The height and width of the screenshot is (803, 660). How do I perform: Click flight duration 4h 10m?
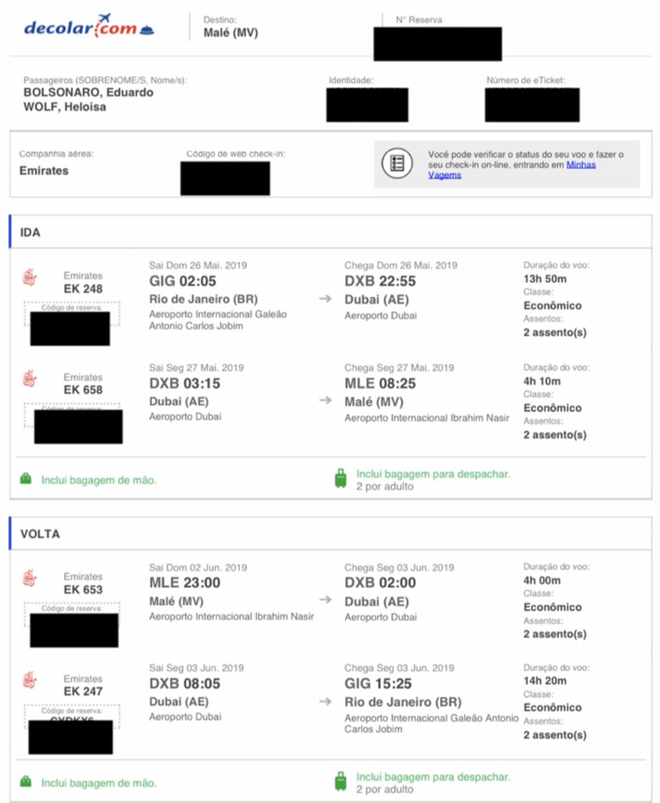pyautogui.click(x=542, y=382)
